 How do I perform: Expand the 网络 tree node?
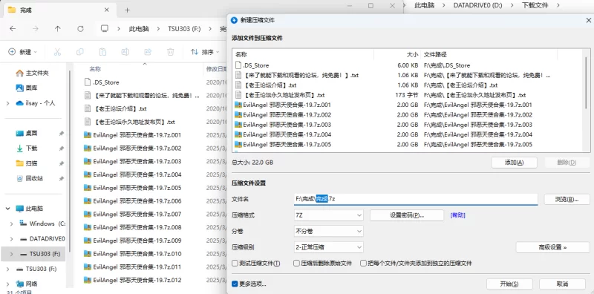point(8,284)
